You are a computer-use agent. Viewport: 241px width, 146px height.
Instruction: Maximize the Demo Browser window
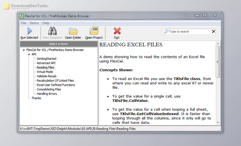pyautogui.click(x=204, y=15)
